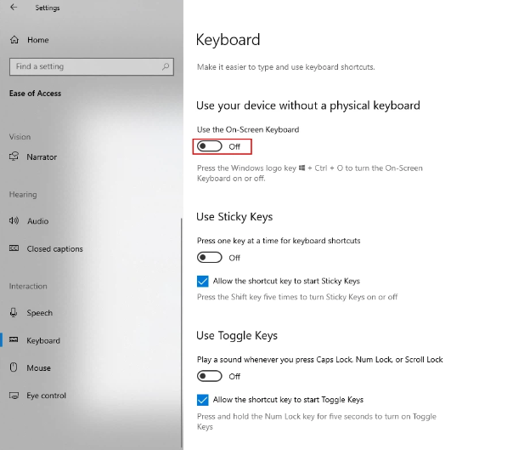Turn on the On-Screen Keyboard toggle
513x450 pixels.
tap(210, 146)
